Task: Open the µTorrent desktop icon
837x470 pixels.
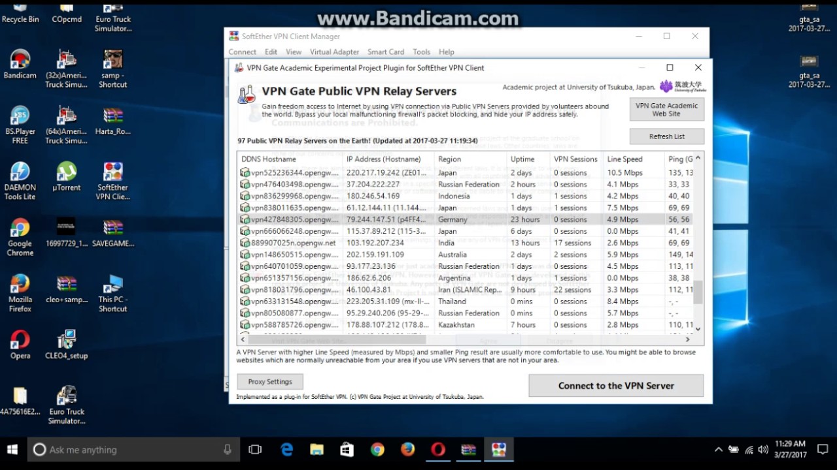Action: [x=67, y=176]
